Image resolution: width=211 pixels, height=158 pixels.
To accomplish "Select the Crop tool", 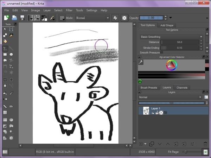I will (5, 80).
